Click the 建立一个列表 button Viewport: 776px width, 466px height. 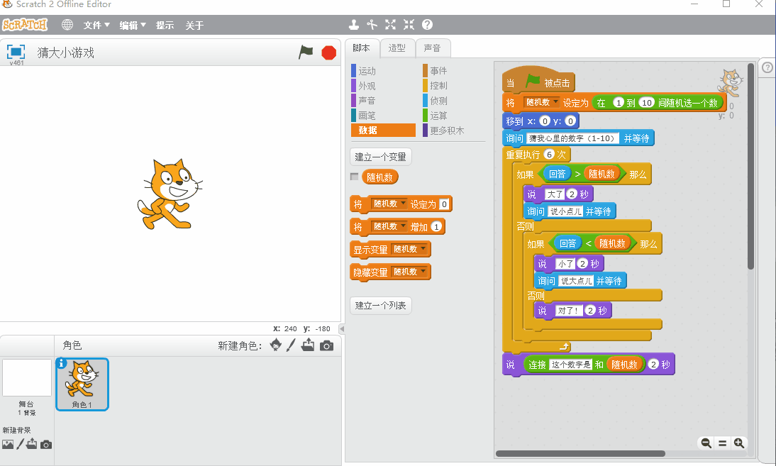(381, 305)
